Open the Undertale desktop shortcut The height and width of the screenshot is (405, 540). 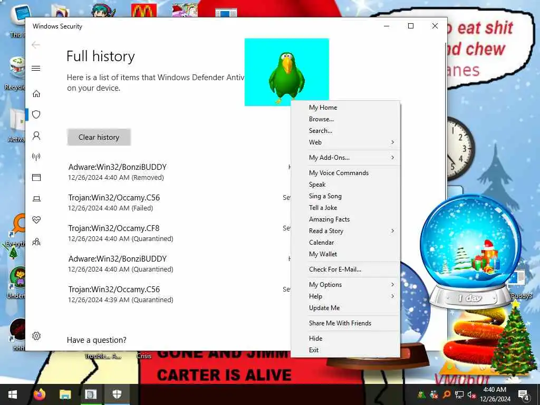point(16,283)
